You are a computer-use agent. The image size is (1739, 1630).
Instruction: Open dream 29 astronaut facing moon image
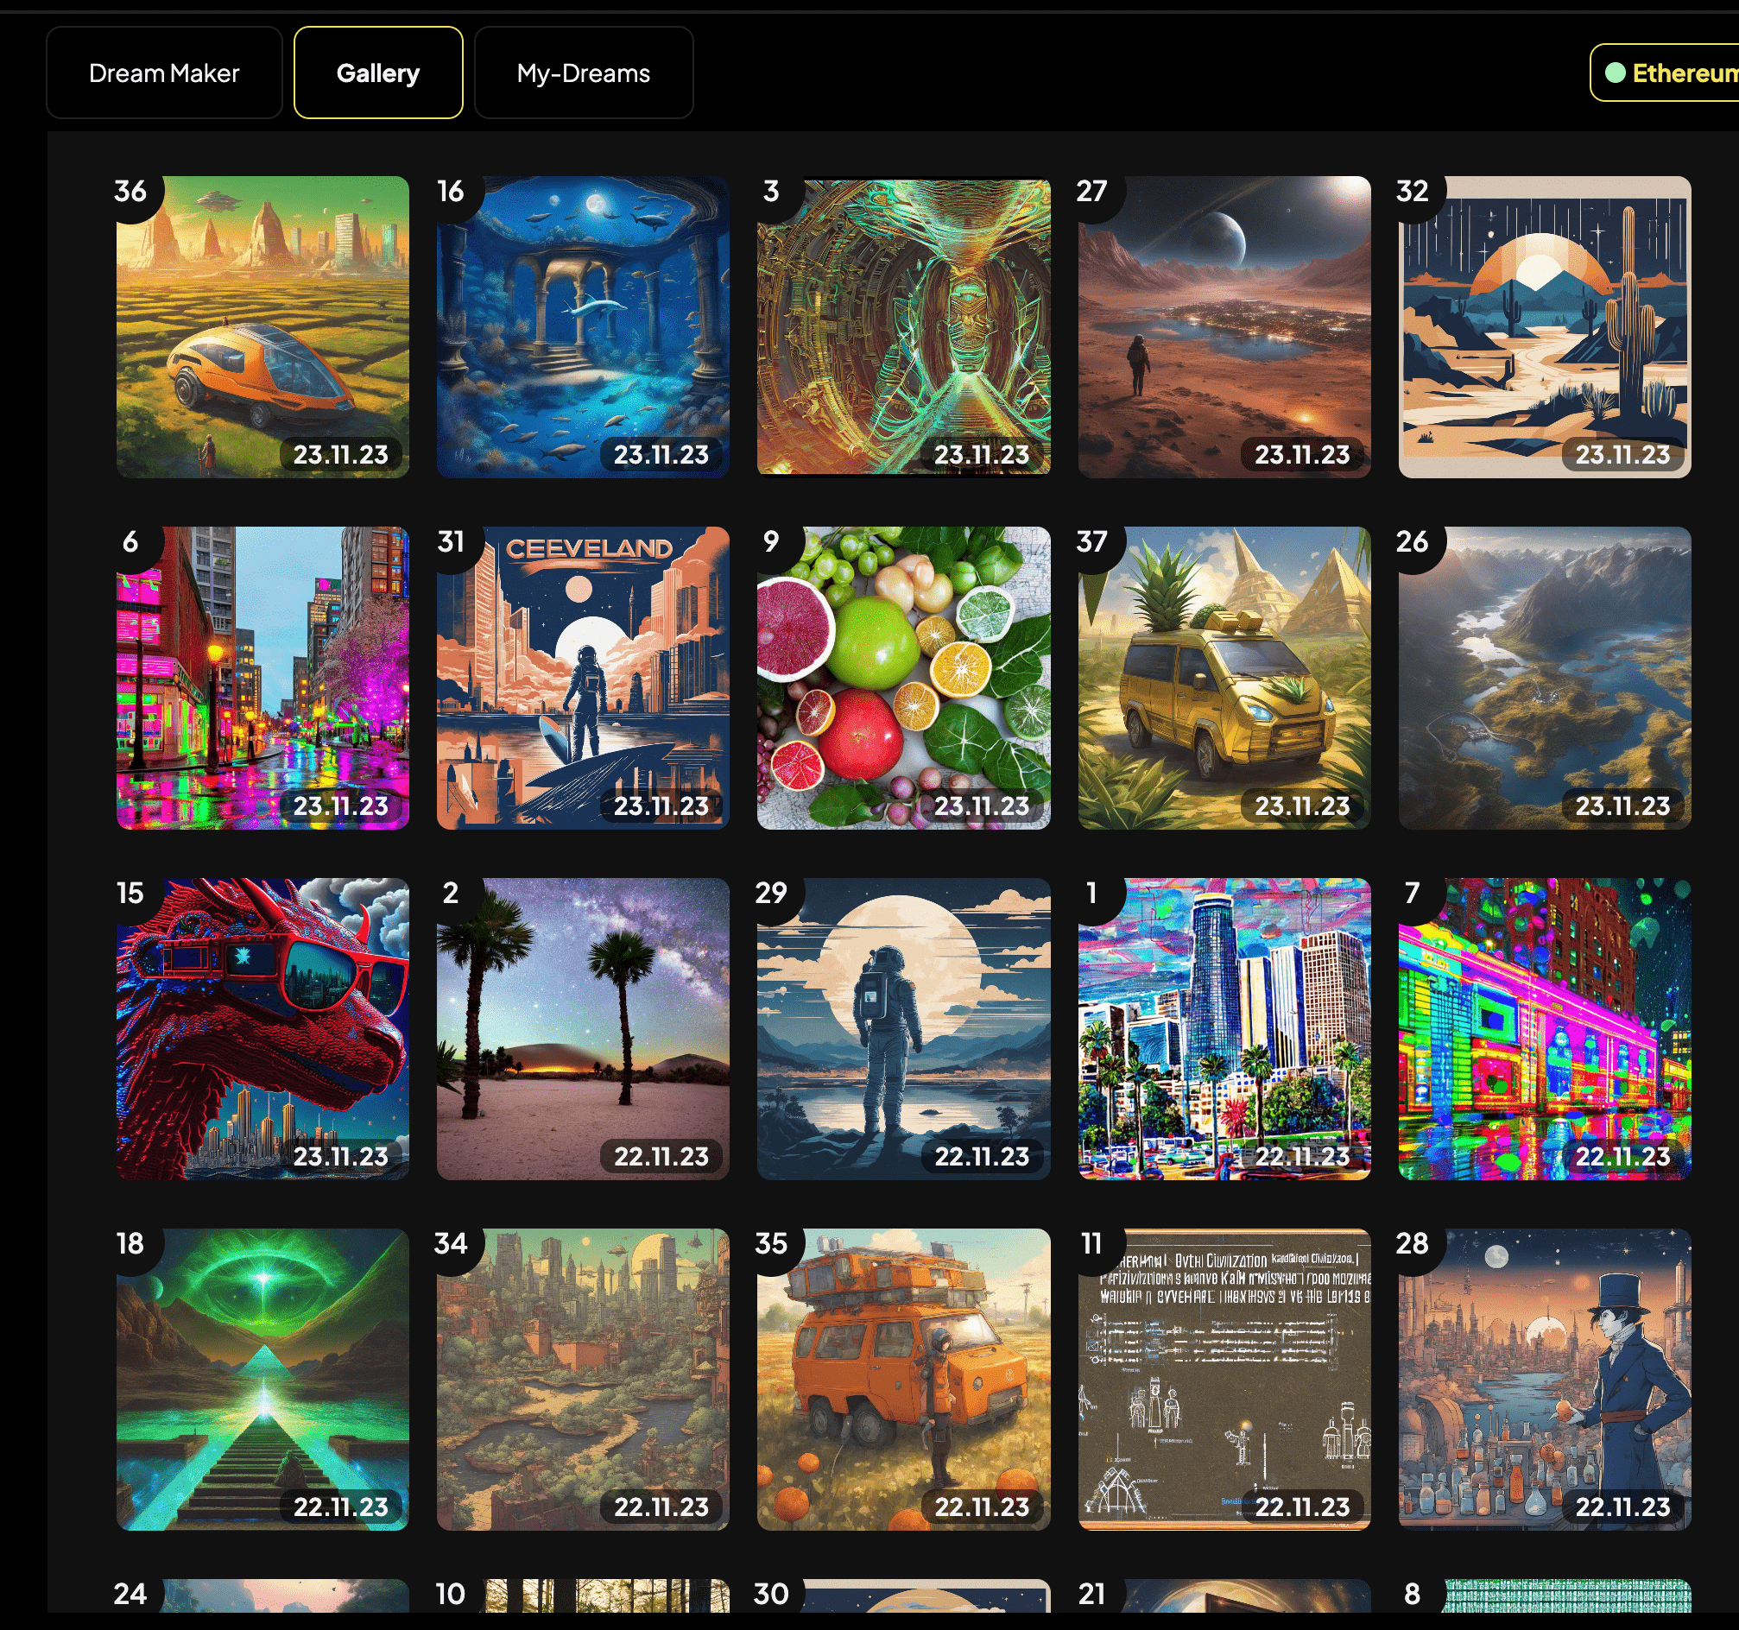point(902,1028)
